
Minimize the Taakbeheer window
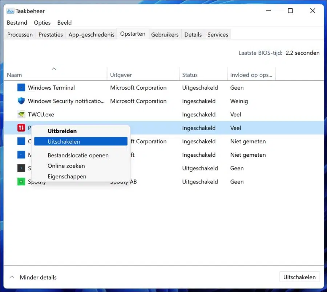coord(269,11)
